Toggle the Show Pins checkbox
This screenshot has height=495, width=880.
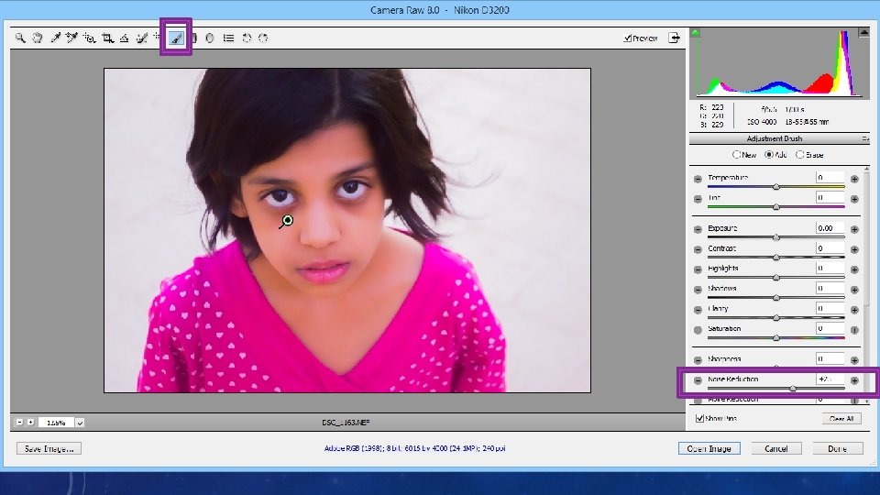pyautogui.click(x=699, y=418)
